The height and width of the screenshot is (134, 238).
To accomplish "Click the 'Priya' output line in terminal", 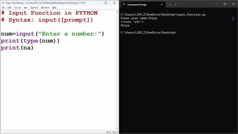I will (x=125, y=25).
